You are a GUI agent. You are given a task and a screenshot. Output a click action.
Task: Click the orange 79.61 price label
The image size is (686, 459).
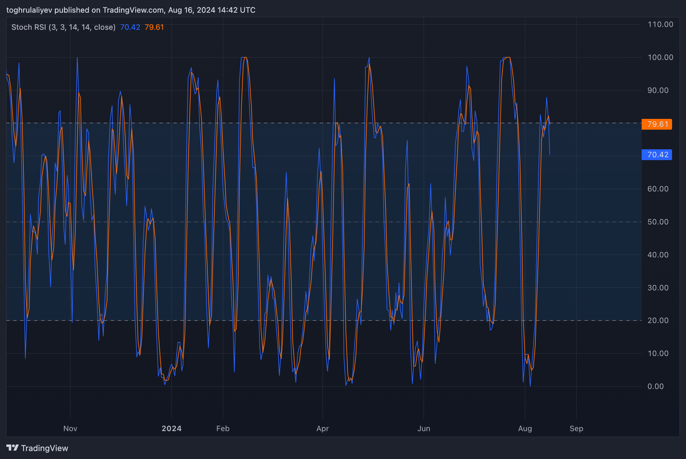point(657,124)
